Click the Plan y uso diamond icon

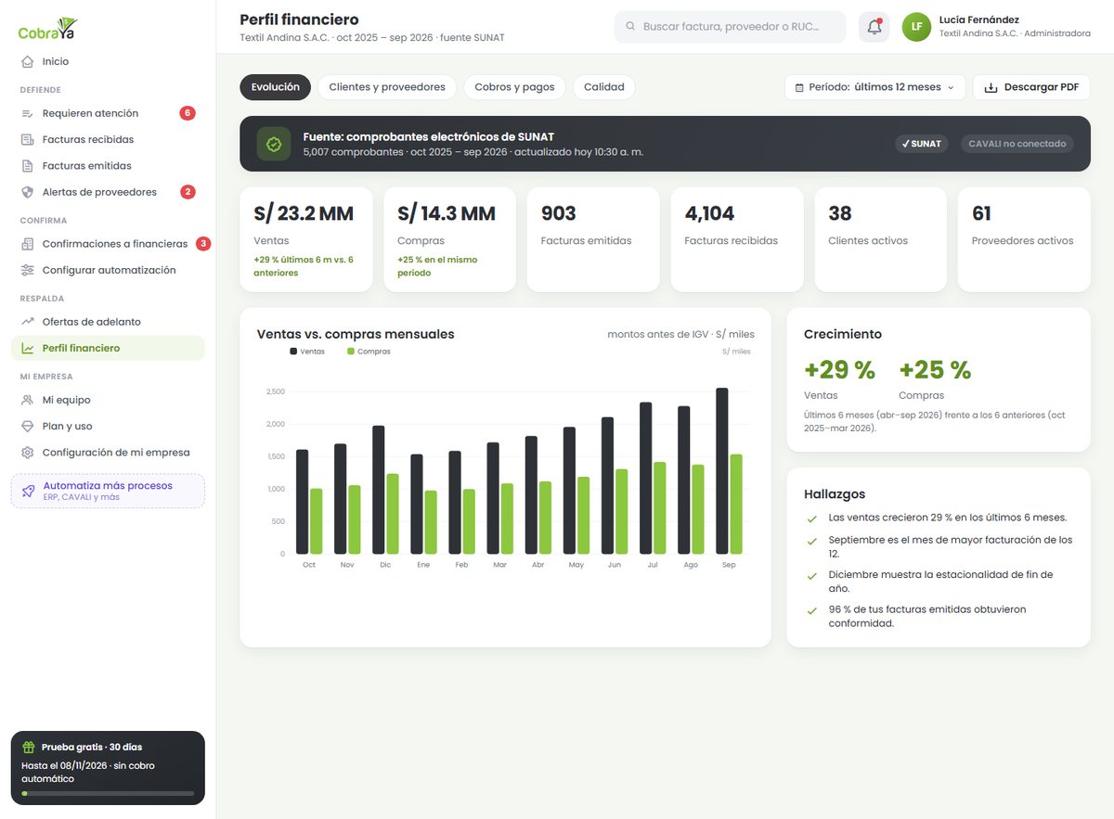pyautogui.click(x=28, y=426)
